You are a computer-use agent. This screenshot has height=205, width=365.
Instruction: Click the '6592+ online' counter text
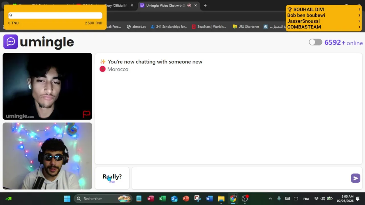point(344,43)
